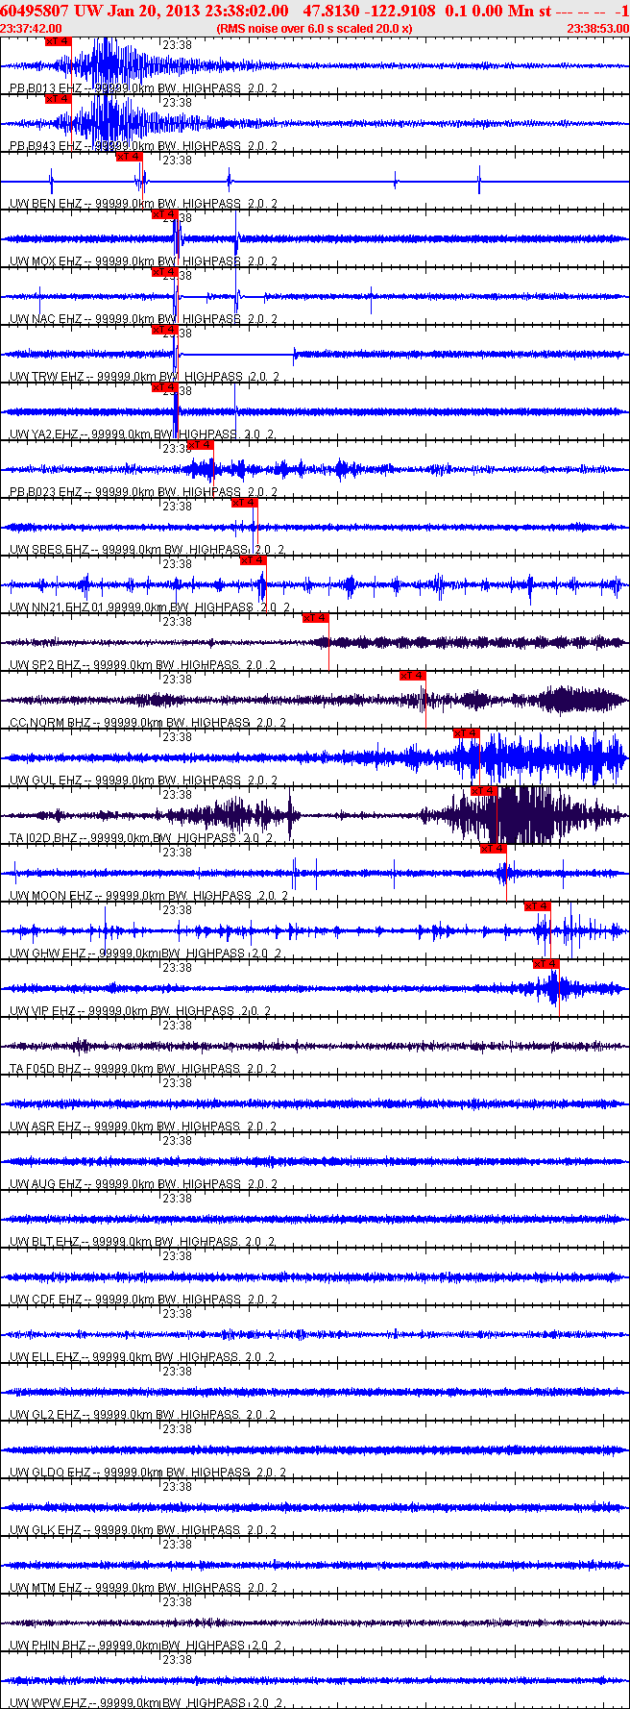Select the UW SP2 BHZ label
This screenshot has width=630, height=1709.
pos(44,665)
